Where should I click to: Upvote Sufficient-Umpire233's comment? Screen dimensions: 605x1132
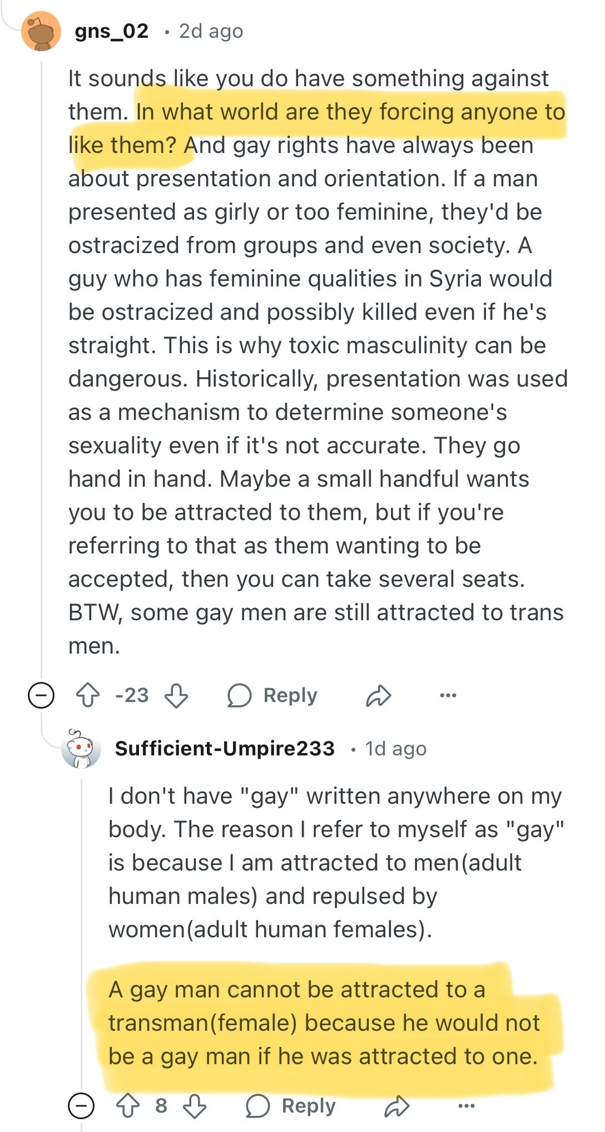pos(128,1106)
